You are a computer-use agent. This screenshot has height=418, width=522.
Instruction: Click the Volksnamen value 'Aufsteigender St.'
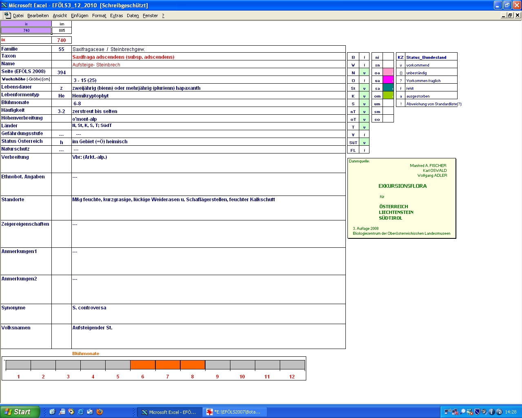pyautogui.click(x=92, y=327)
